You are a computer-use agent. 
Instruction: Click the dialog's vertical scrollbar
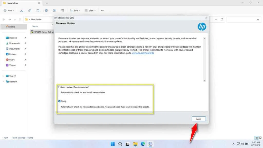(x=204, y=59)
